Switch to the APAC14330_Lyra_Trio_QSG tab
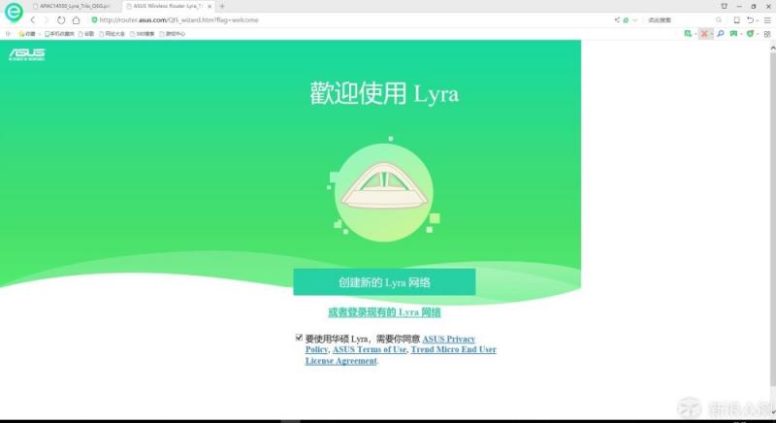This screenshot has width=776, height=423. (72, 6)
